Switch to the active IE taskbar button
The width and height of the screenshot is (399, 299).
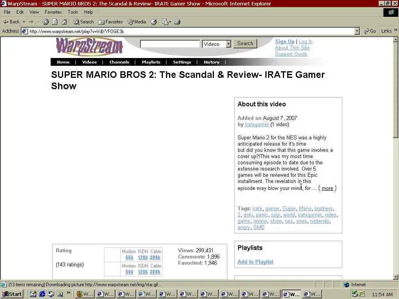click(291, 294)
